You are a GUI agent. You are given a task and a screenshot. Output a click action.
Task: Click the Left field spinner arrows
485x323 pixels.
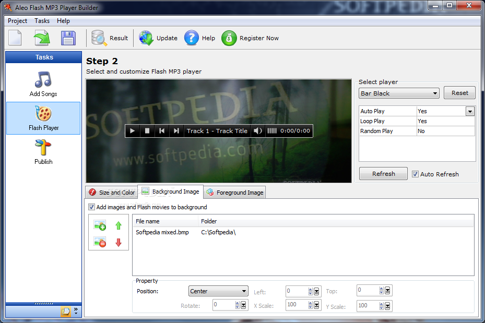[310, 291]
